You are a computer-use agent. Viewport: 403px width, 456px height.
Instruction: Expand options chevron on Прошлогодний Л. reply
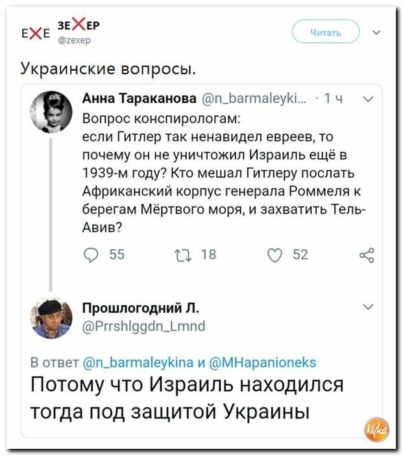tap(369, 307)
